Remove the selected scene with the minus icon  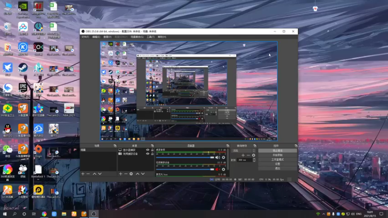point(88,174)
